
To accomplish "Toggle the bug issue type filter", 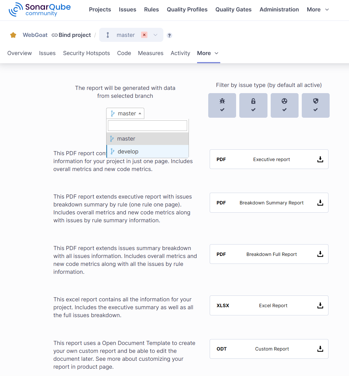I will pos(222,105).
